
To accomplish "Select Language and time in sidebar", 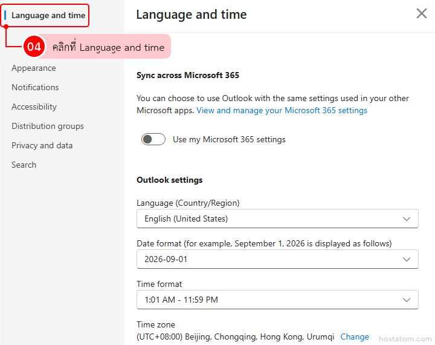I will coord(48,15).
